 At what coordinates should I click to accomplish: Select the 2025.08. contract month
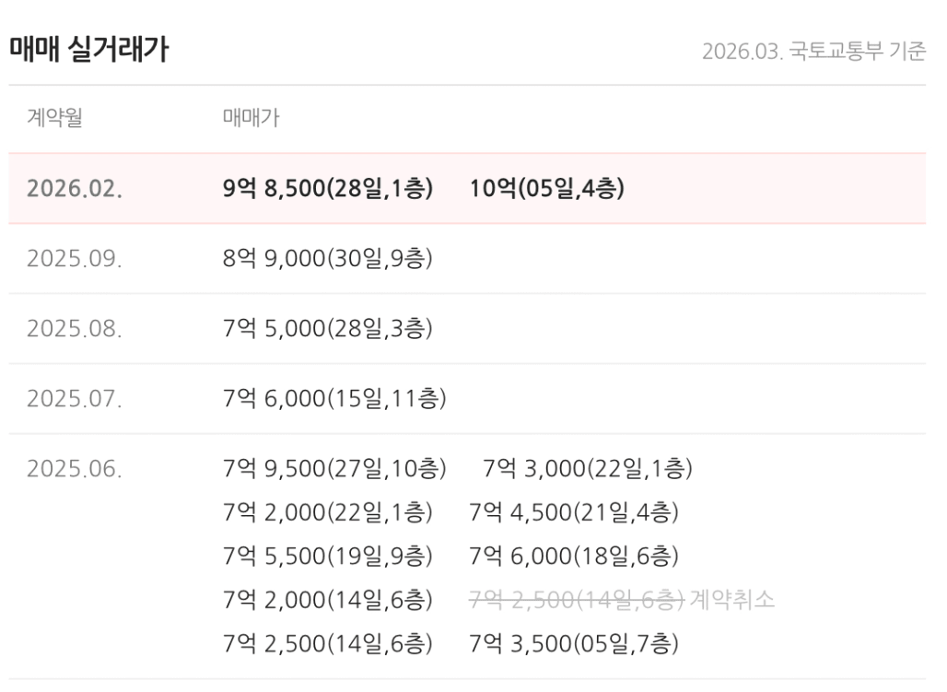[x=75, y=329]
